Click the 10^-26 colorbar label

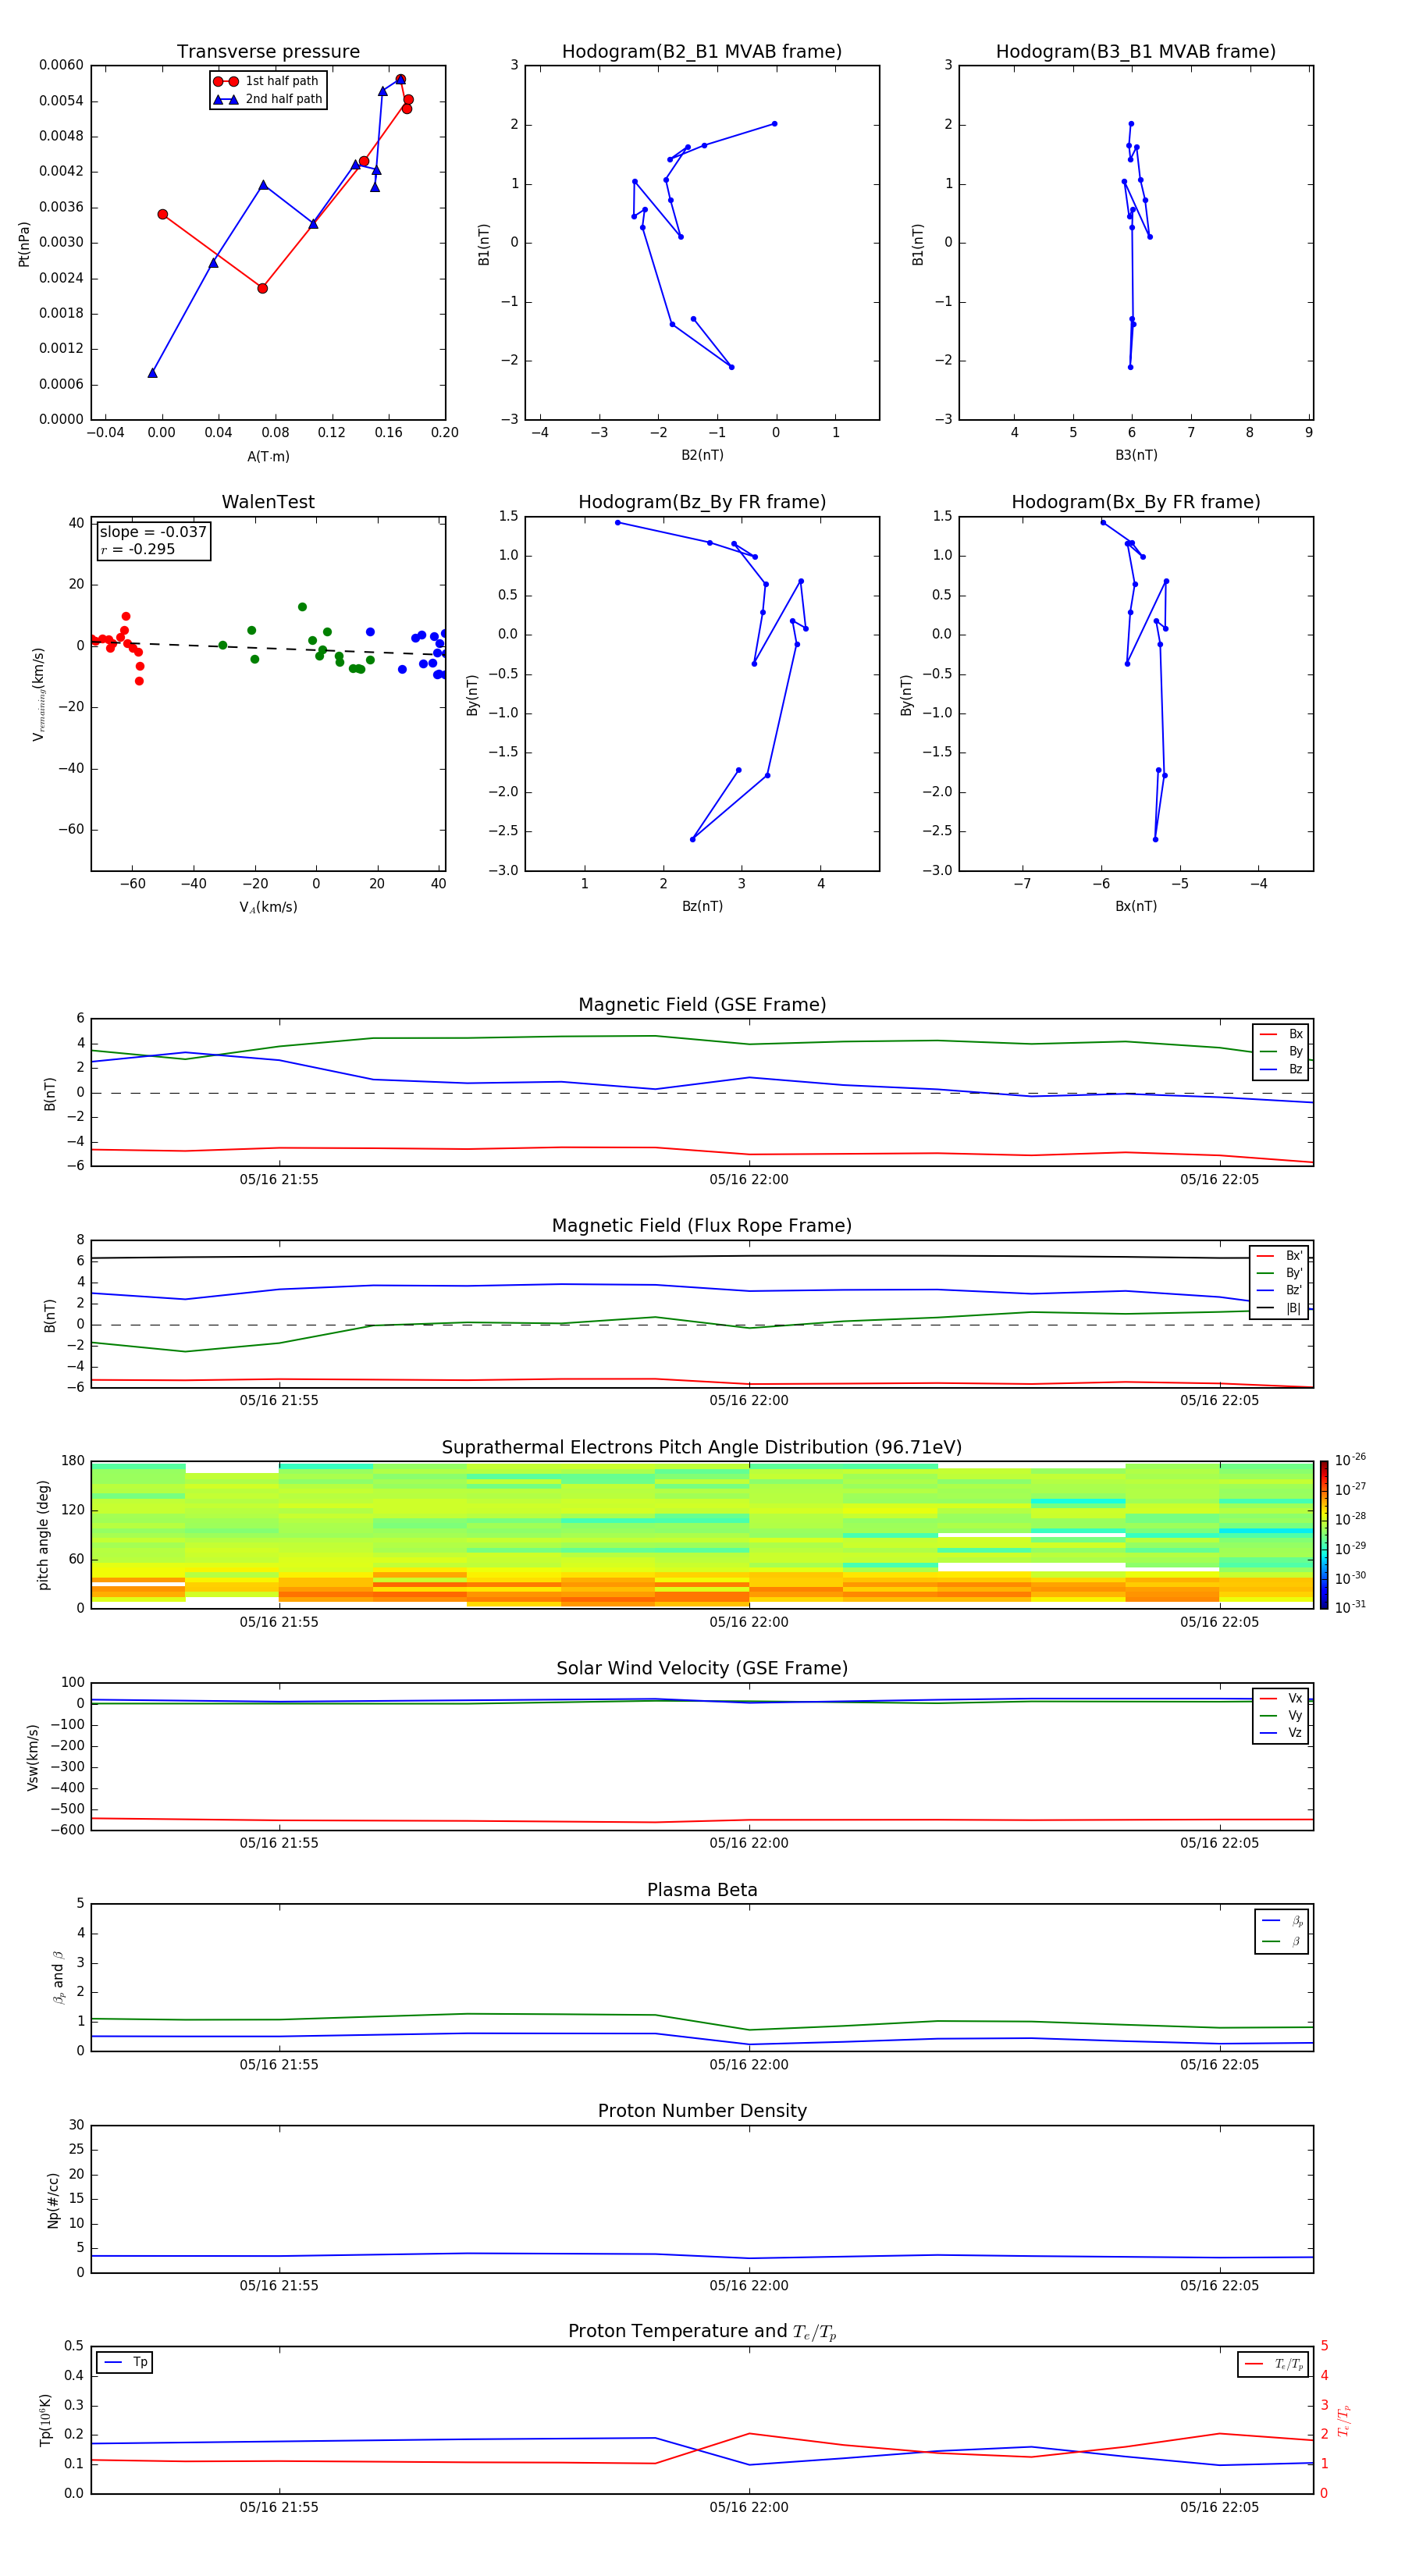pos(1350,1460)
